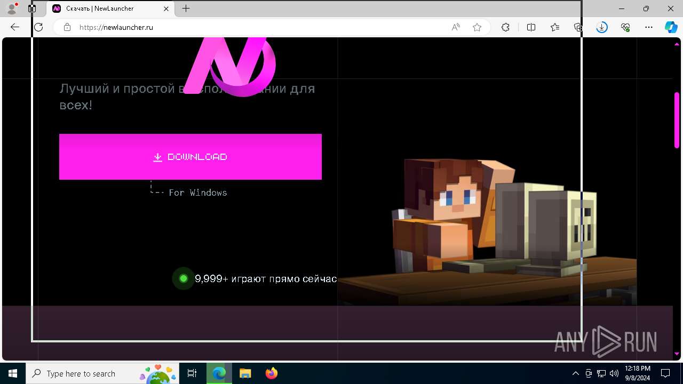Open the tab actions menu icon

[x=32, y=9]
